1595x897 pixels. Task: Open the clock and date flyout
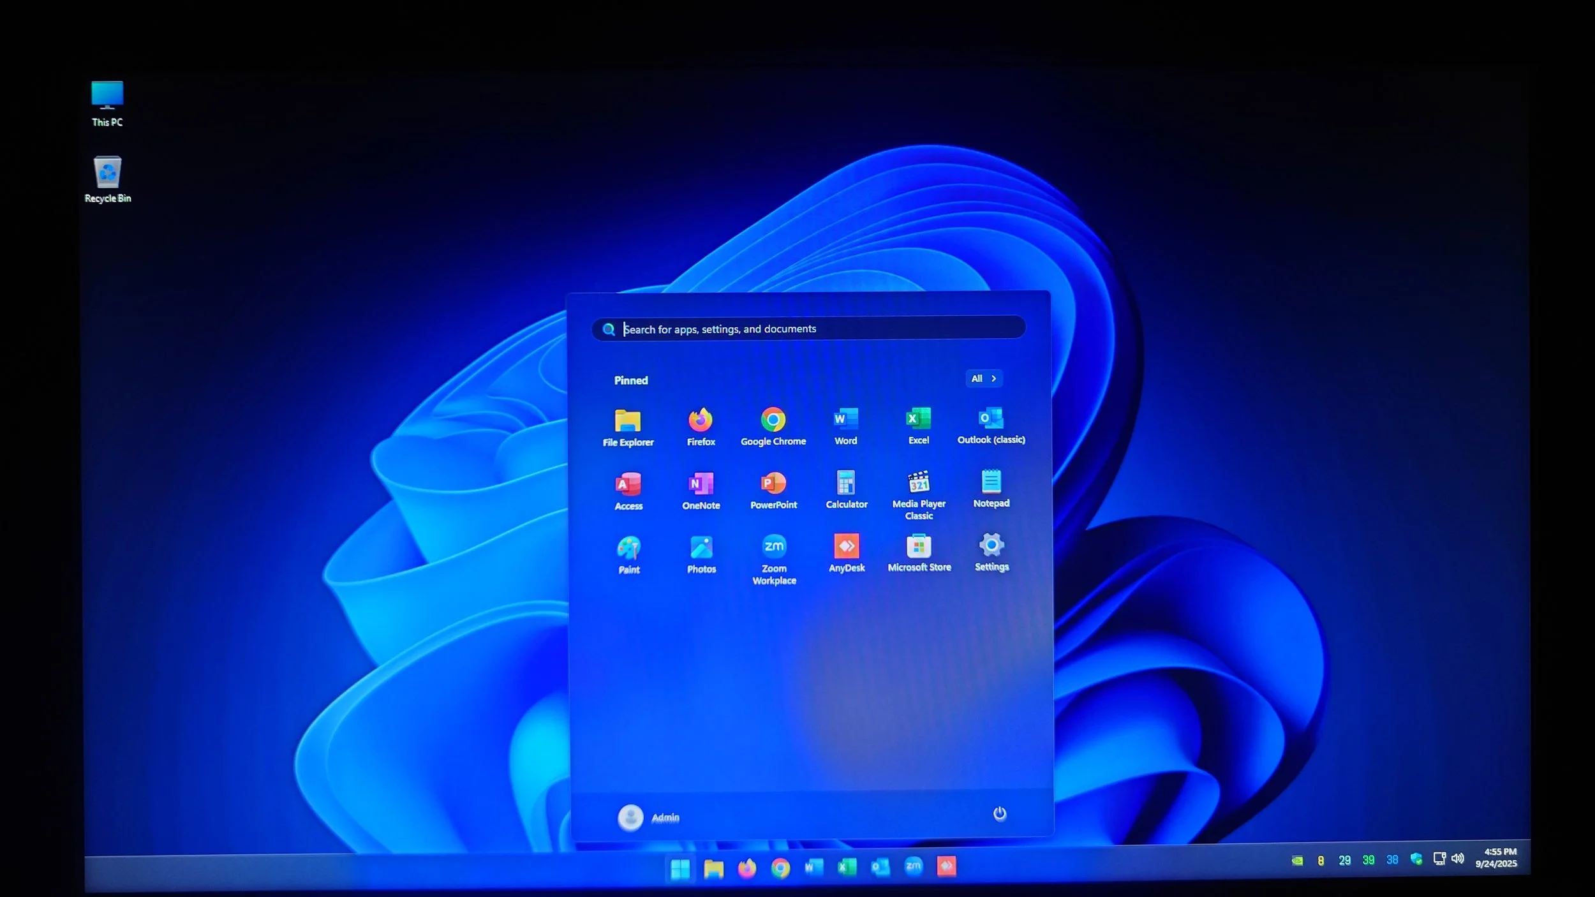pos(1497,857)
